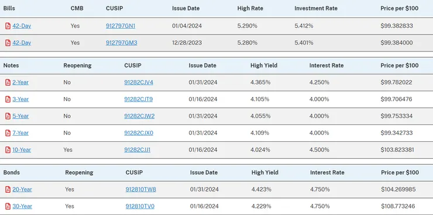Select the price $104.269985
This screenshot has height=215, width=433.
(398, 189)
